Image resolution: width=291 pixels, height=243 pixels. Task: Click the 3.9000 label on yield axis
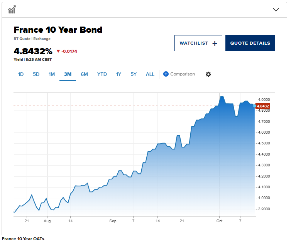(x=264, y=209)
